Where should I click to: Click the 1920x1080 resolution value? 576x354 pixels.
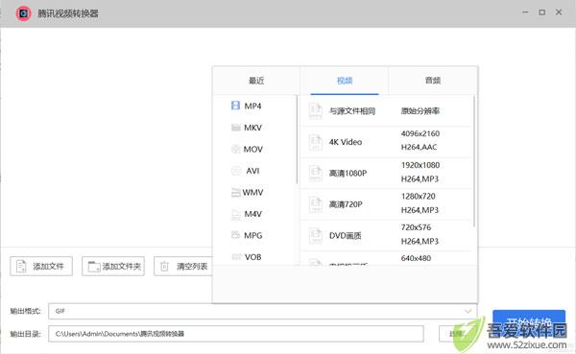coord(420,165)
